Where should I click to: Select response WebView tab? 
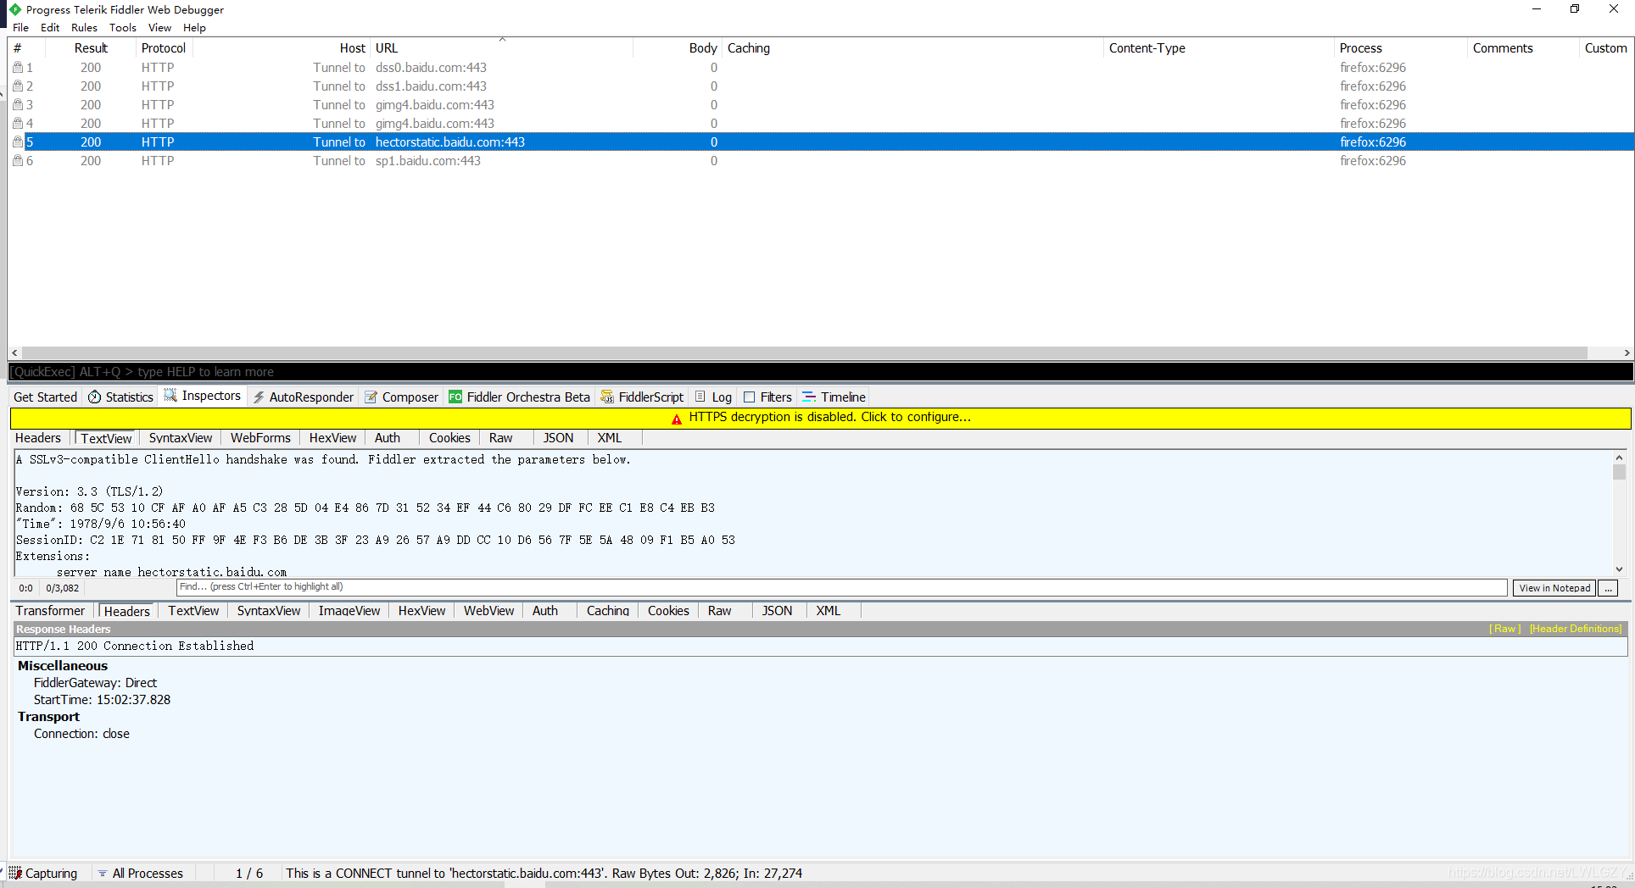pos(488,611)
